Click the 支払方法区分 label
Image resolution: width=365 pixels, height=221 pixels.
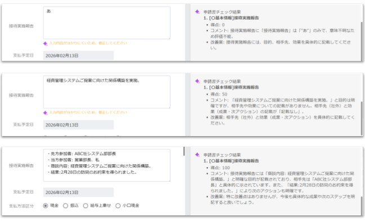[21, 206]
